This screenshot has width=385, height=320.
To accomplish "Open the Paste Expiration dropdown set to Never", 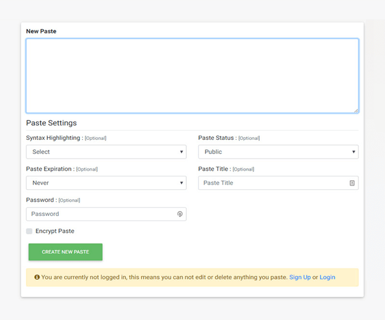I will click(106, 183).
